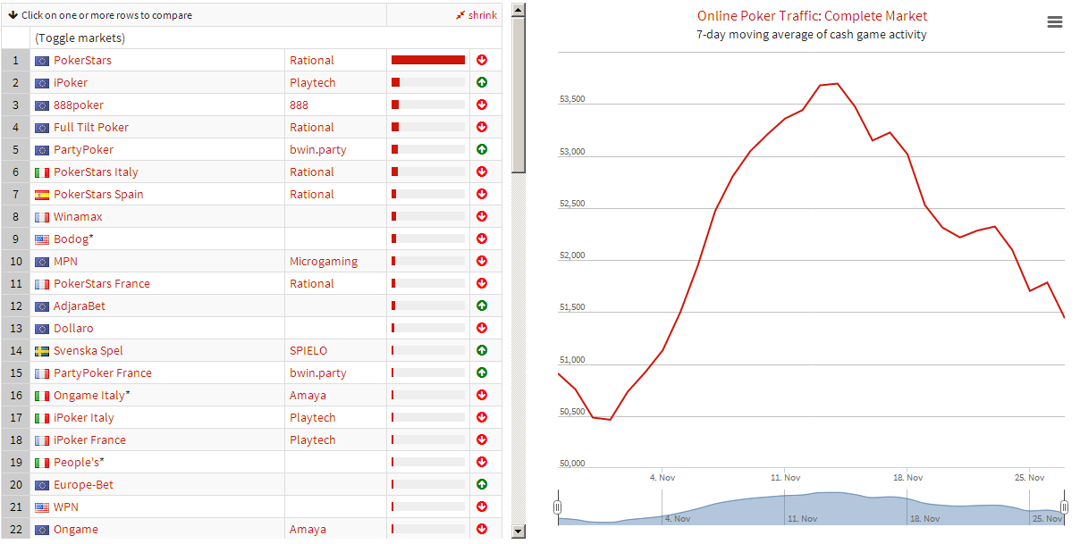This screenshot has height=544, width=1080.
Task: Open the Playtech network link for iPoker
Action: (312, 82)
